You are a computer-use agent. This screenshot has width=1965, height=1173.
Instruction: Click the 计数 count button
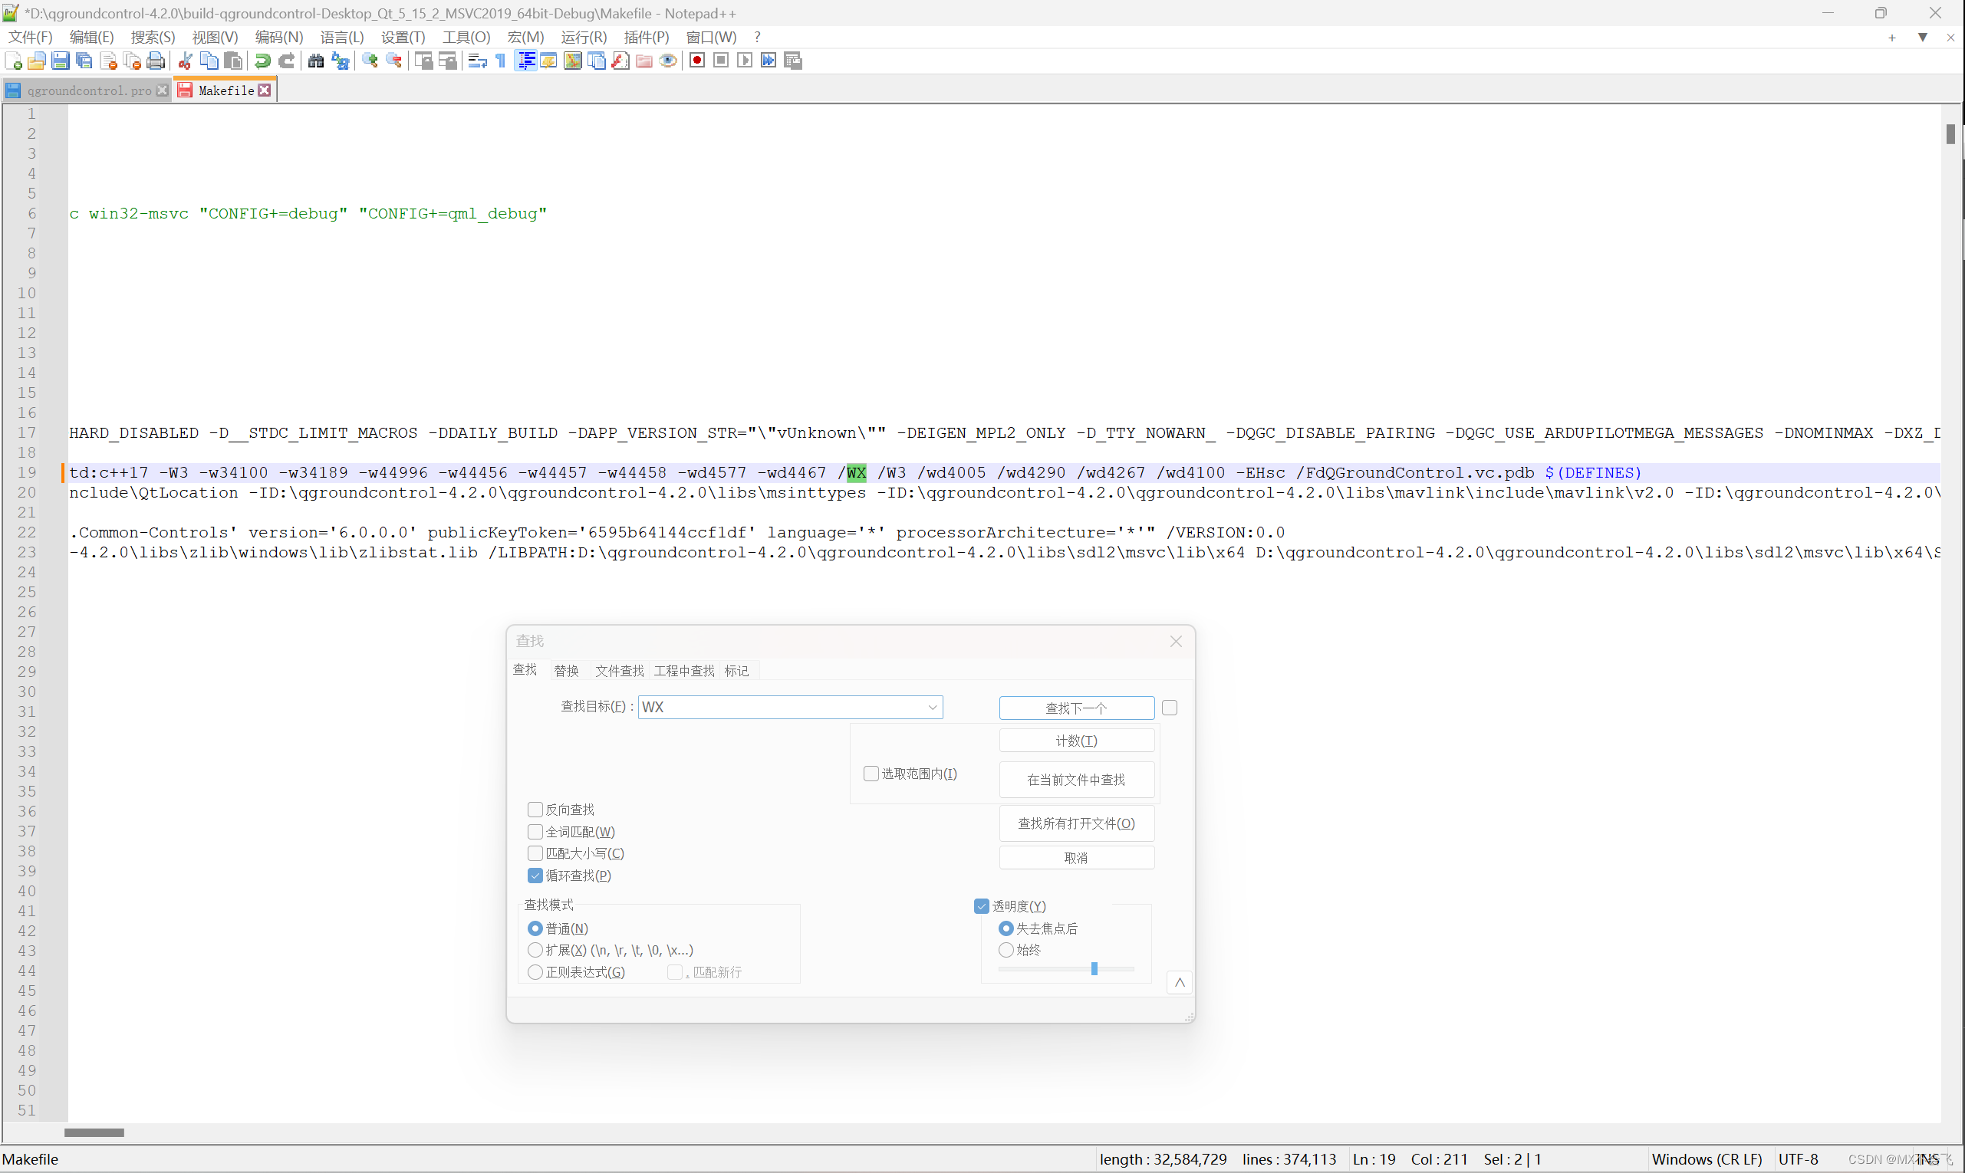click(x=1075, y=741)
